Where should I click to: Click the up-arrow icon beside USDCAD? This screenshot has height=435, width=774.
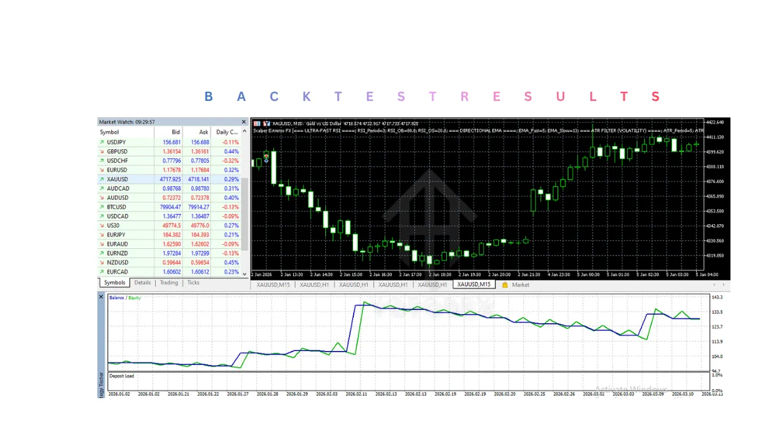coord(102,216)
